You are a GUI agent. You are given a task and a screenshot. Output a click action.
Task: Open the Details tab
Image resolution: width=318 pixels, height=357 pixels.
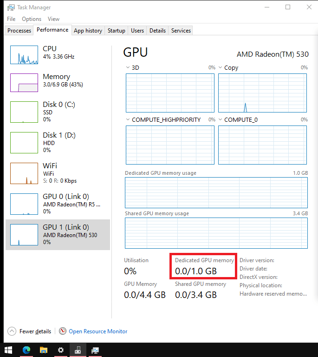(157, 31)
